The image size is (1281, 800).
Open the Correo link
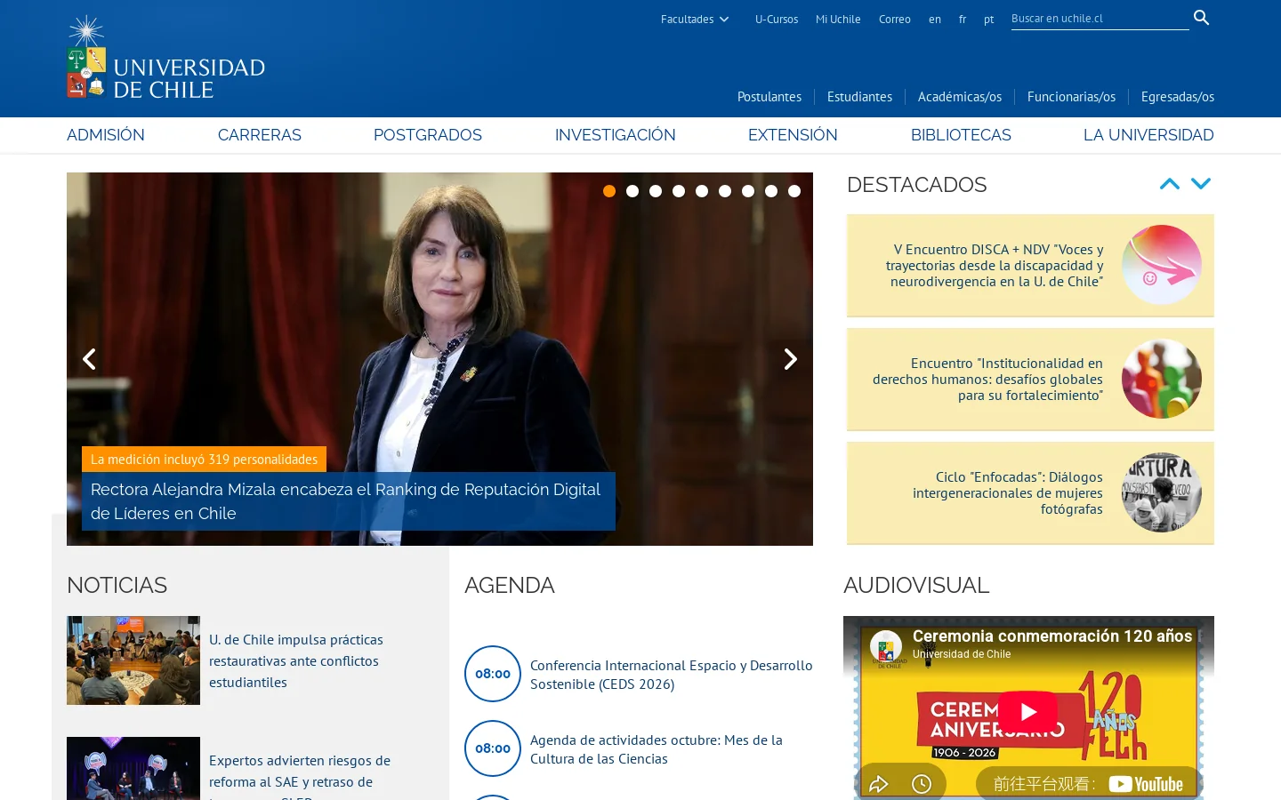pos(895,20)
